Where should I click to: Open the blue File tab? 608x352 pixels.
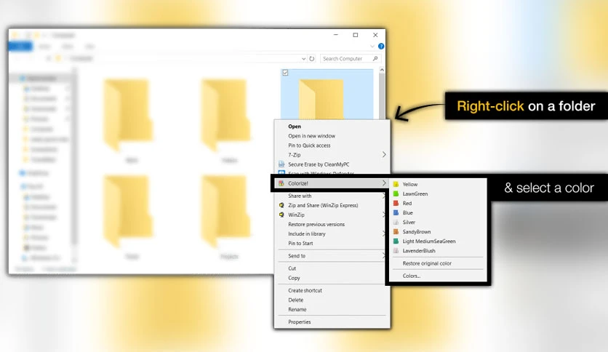(20, 46)
